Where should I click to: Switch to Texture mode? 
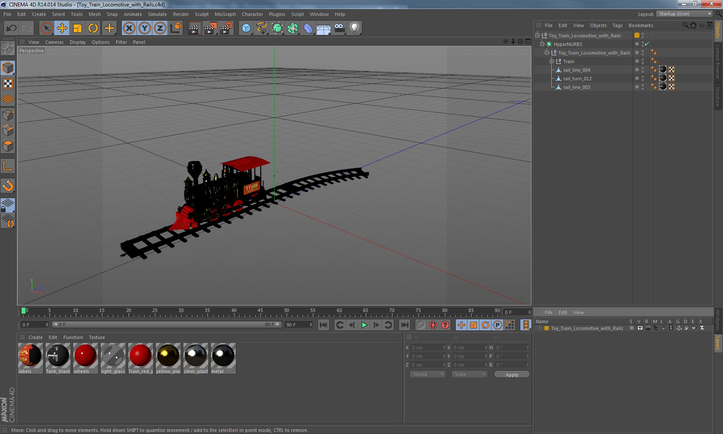[x=8, y=84]
